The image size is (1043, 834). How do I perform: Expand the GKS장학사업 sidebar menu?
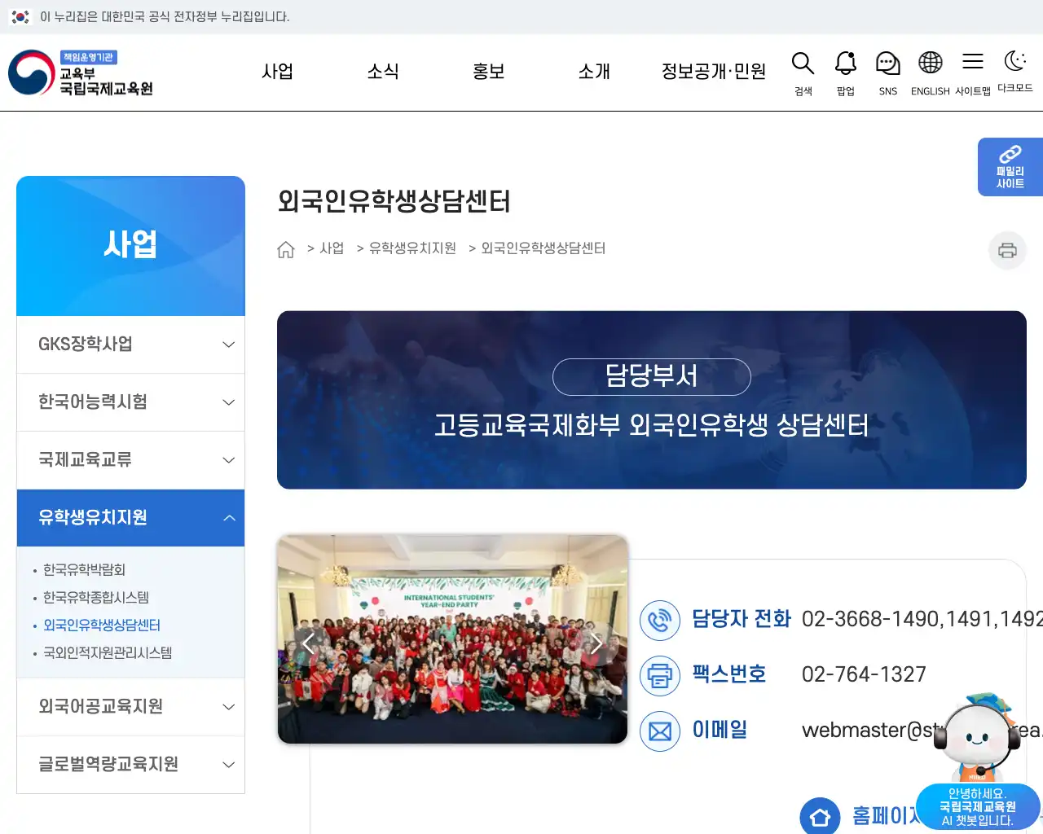tap(130, 345)
